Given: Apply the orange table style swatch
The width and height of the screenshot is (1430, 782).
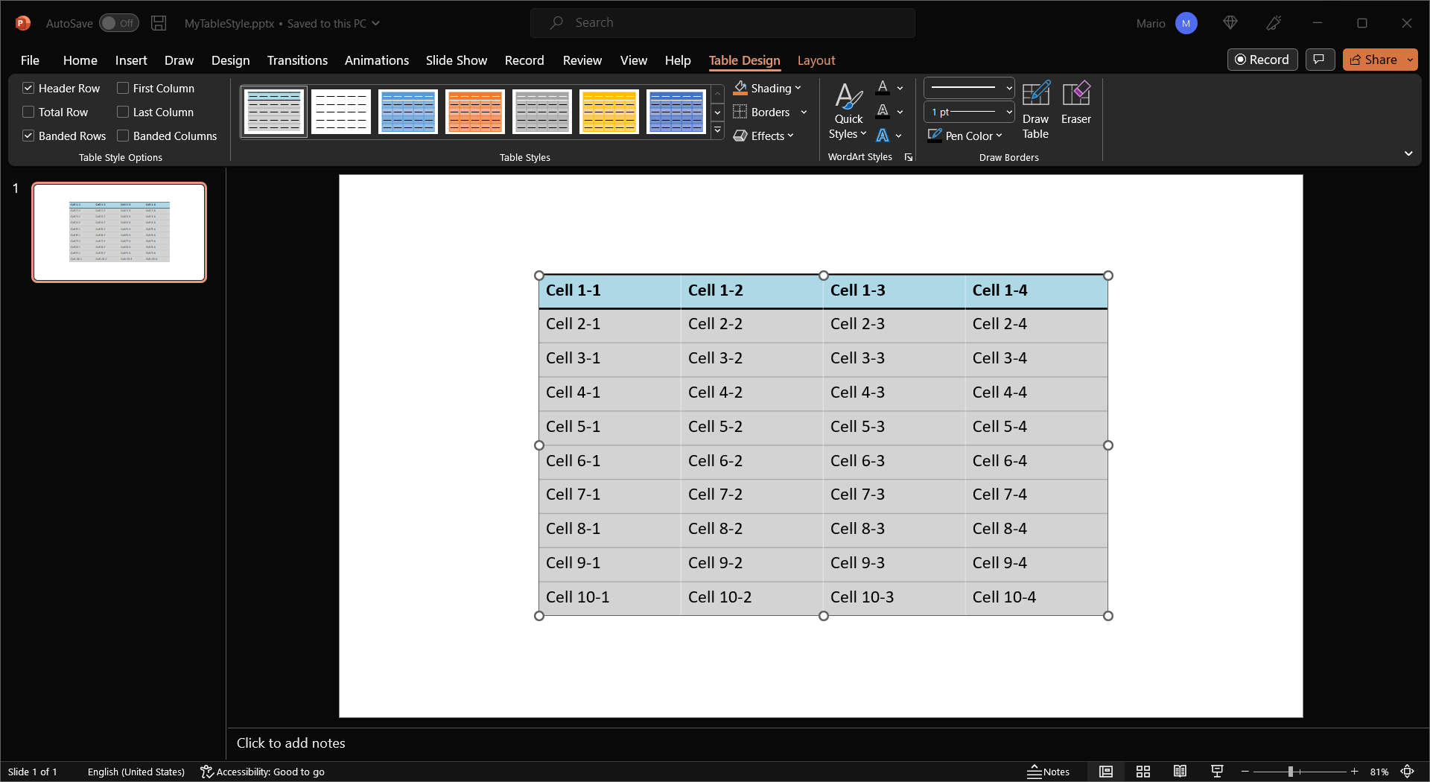Looking at the screenshot, I should pyautogui.click(x=475, y=112).
